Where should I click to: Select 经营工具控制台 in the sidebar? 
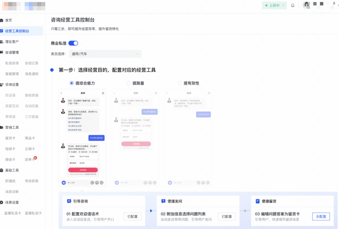pos(21,31)
